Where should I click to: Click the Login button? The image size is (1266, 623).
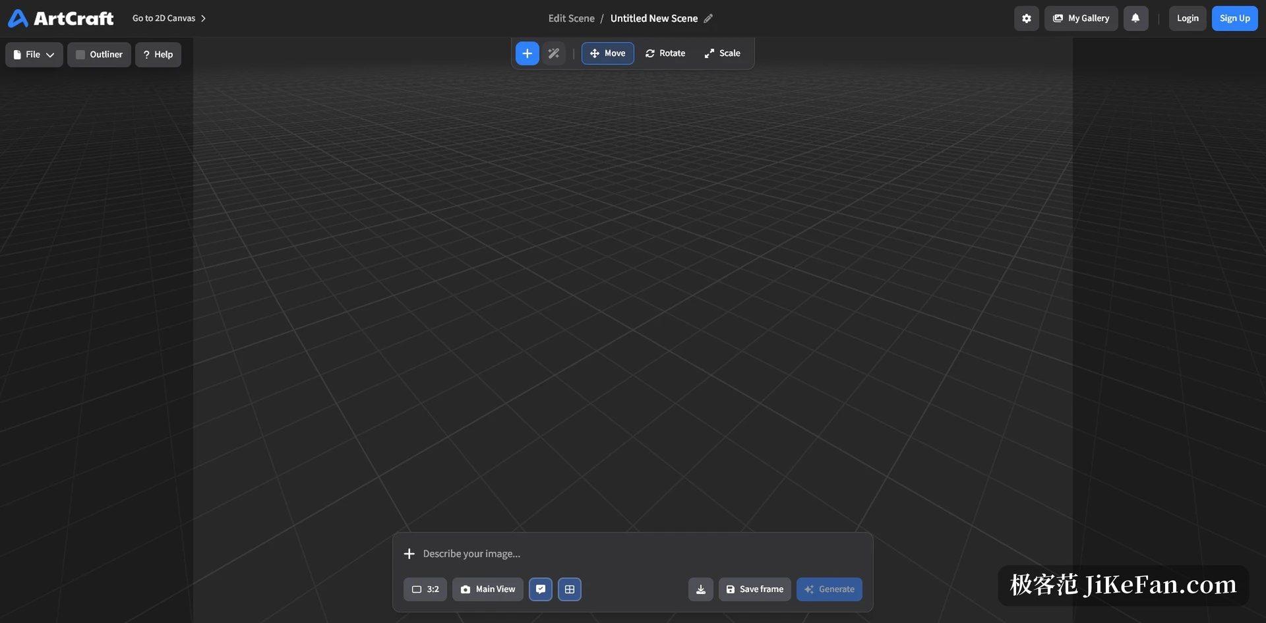point(1188,18)
